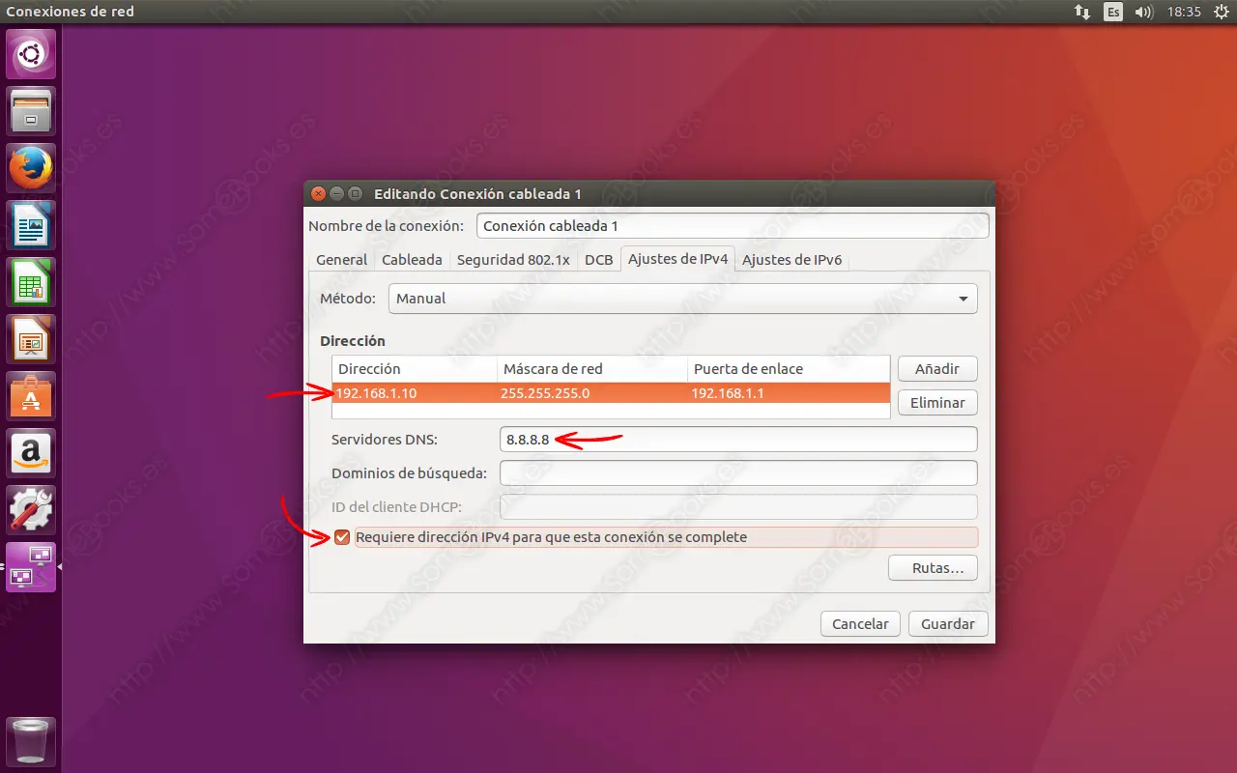1237x773 pixels.
Task: Open LibreOffice Calc from the launcher
Action: coord(30,280)
